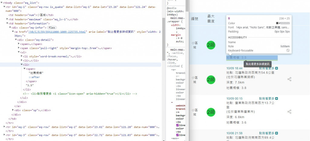Click the 點此看更多詳細資訊 tooltip

pyautogui.click(x=258, y=64)
